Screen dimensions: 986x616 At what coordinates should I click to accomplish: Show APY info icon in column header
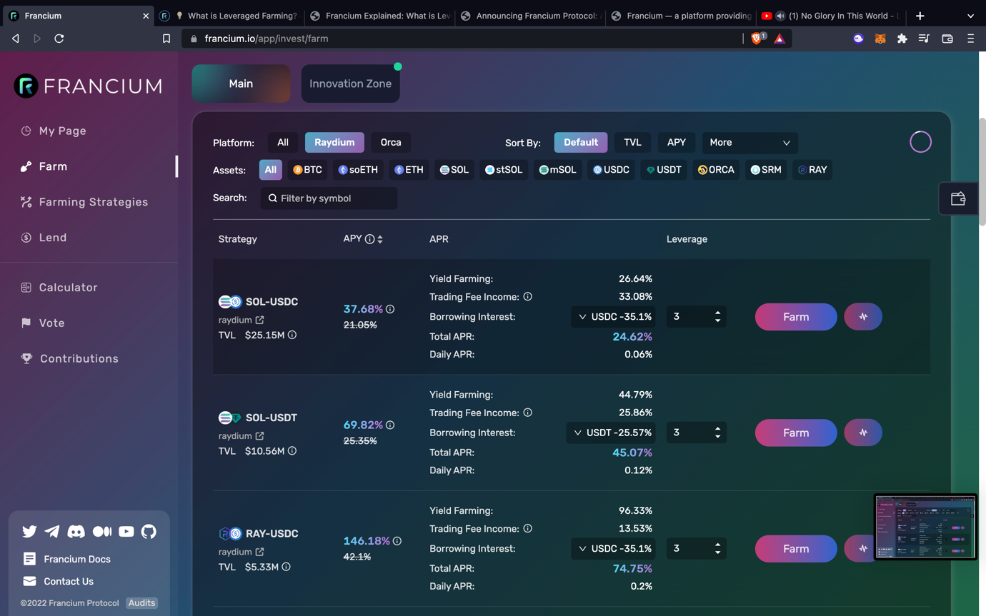[369, 239]
